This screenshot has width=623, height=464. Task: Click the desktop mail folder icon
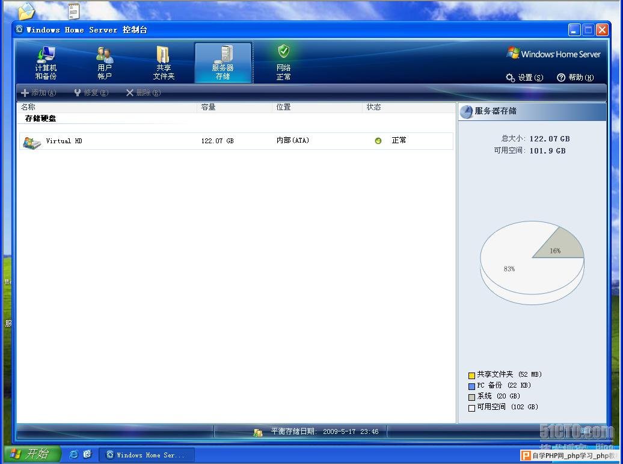26,11
